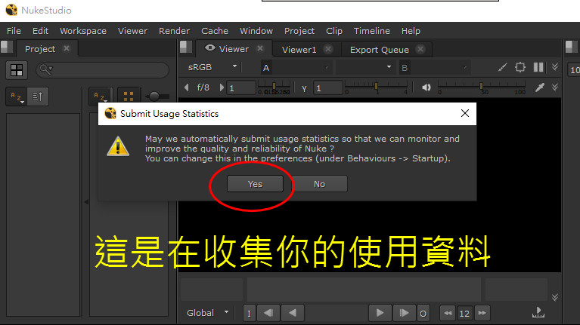Screen dimensions: 580x325
Task: Open the Render menu
Action: (x=174, y=31)
